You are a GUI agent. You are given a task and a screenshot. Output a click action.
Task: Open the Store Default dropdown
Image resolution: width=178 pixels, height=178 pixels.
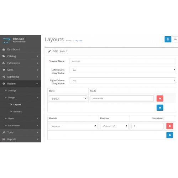pos(68,99)
